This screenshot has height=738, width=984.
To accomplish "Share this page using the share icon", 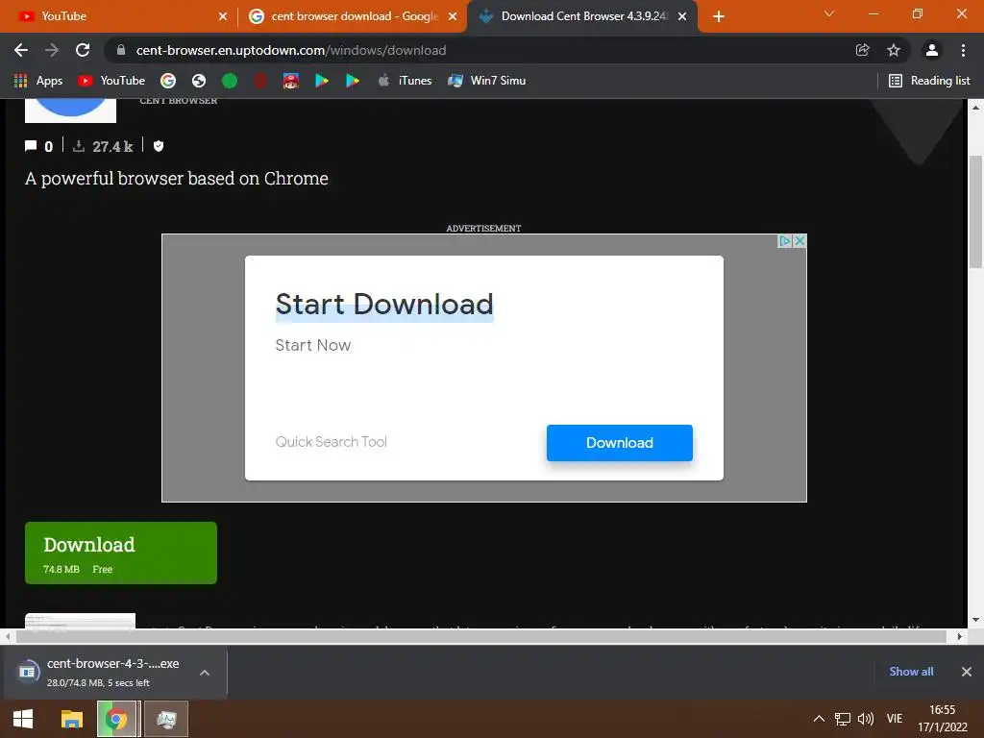I will click(862, 50).
